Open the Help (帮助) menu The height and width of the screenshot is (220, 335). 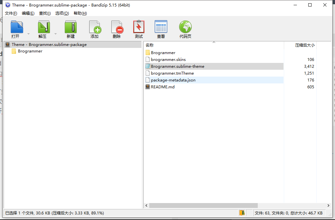(x=80, y=13)
